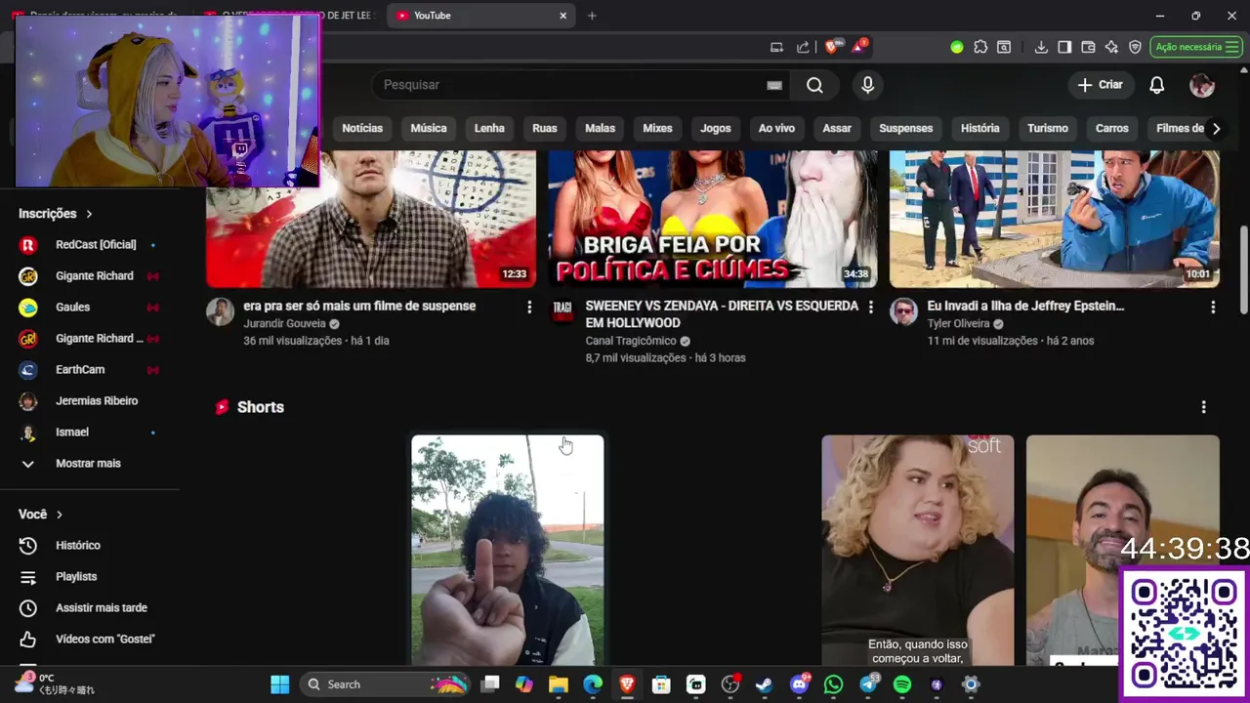Open the Playlists icon in the sidebar
The height and width of the screenshot is (703, 1250).
pos(28,576)
